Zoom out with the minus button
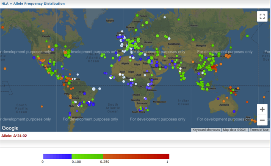Viewport: 271px width, 166px height. (262, 120)
